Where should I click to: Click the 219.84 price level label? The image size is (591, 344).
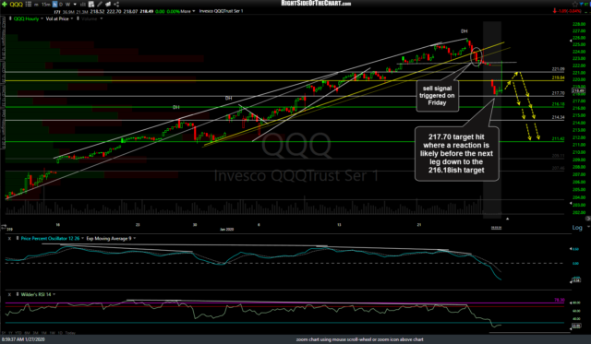(x=558, y=77)
